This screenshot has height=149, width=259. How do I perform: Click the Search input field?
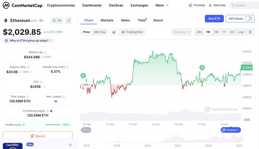click(x=244, y=5)
